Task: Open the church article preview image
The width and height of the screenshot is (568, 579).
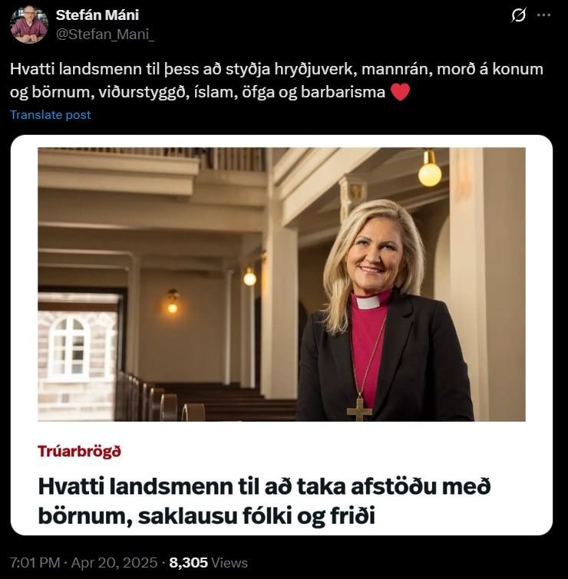Action: 282,285
